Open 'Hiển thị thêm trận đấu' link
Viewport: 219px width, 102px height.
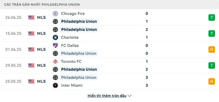(x=107, y=96)
